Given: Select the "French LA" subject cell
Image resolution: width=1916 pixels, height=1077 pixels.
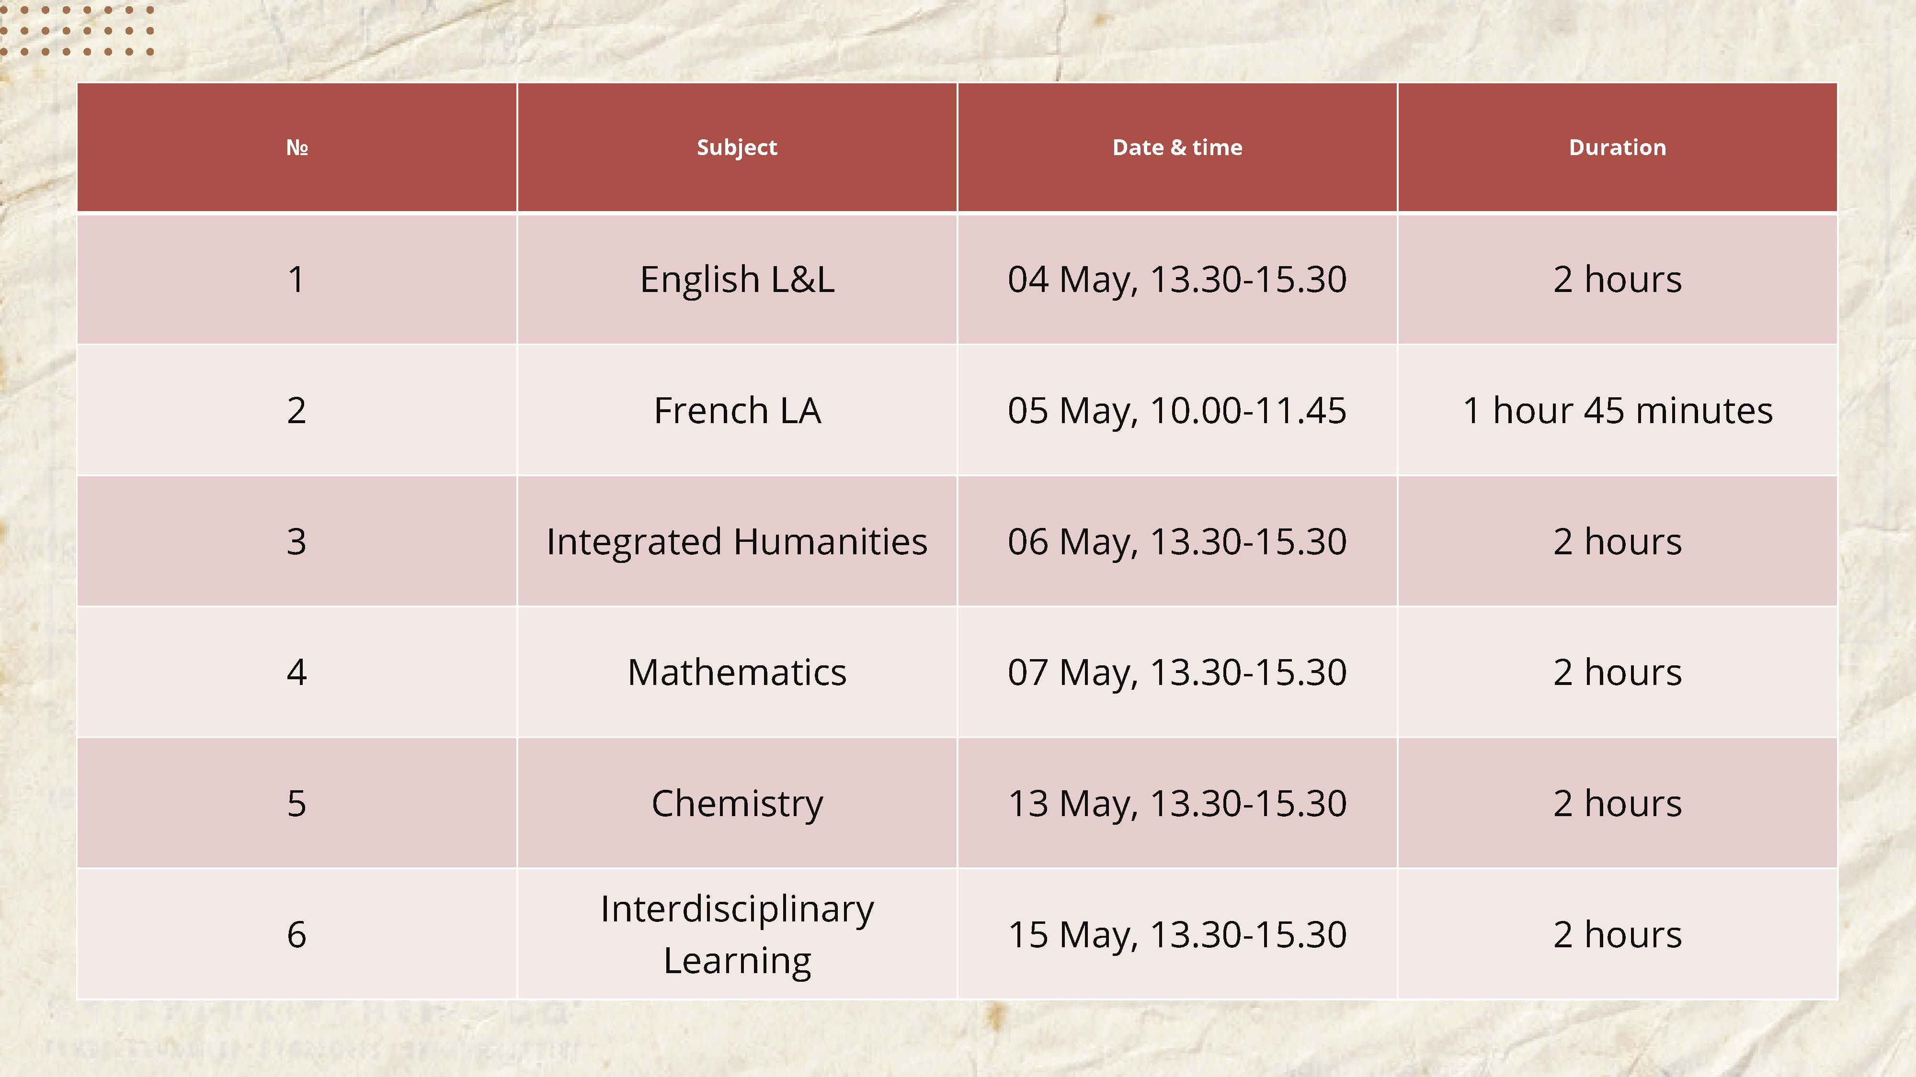Looking at the screenshot, I should pyautogui.click(x=736, y=410).
